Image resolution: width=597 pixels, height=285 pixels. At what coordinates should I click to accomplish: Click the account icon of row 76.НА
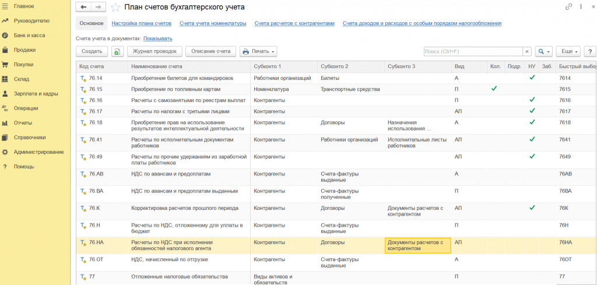[x=83, y=242]
